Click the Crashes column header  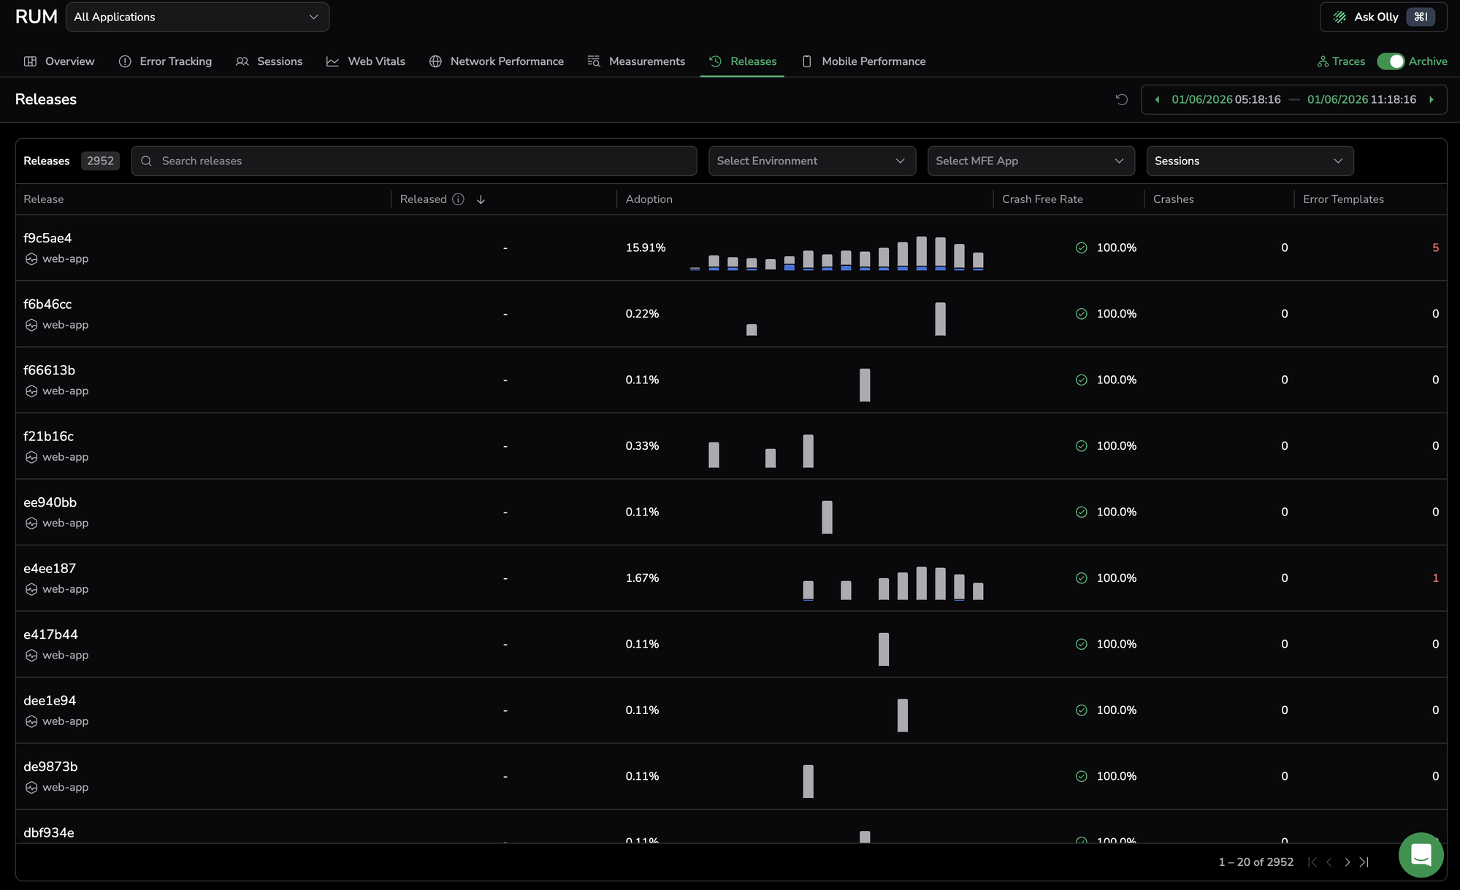(1173, 199)
